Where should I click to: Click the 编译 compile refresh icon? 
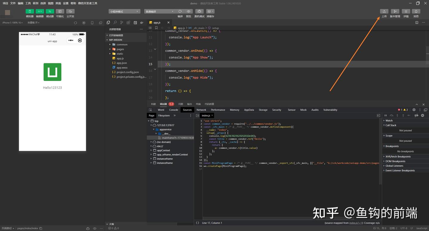coord(180,11)
